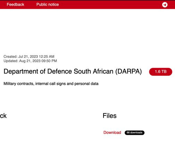Click the partially visible ck heading
Image resolution: width=175 pixels, height=146 pixels.
(3, 116)
